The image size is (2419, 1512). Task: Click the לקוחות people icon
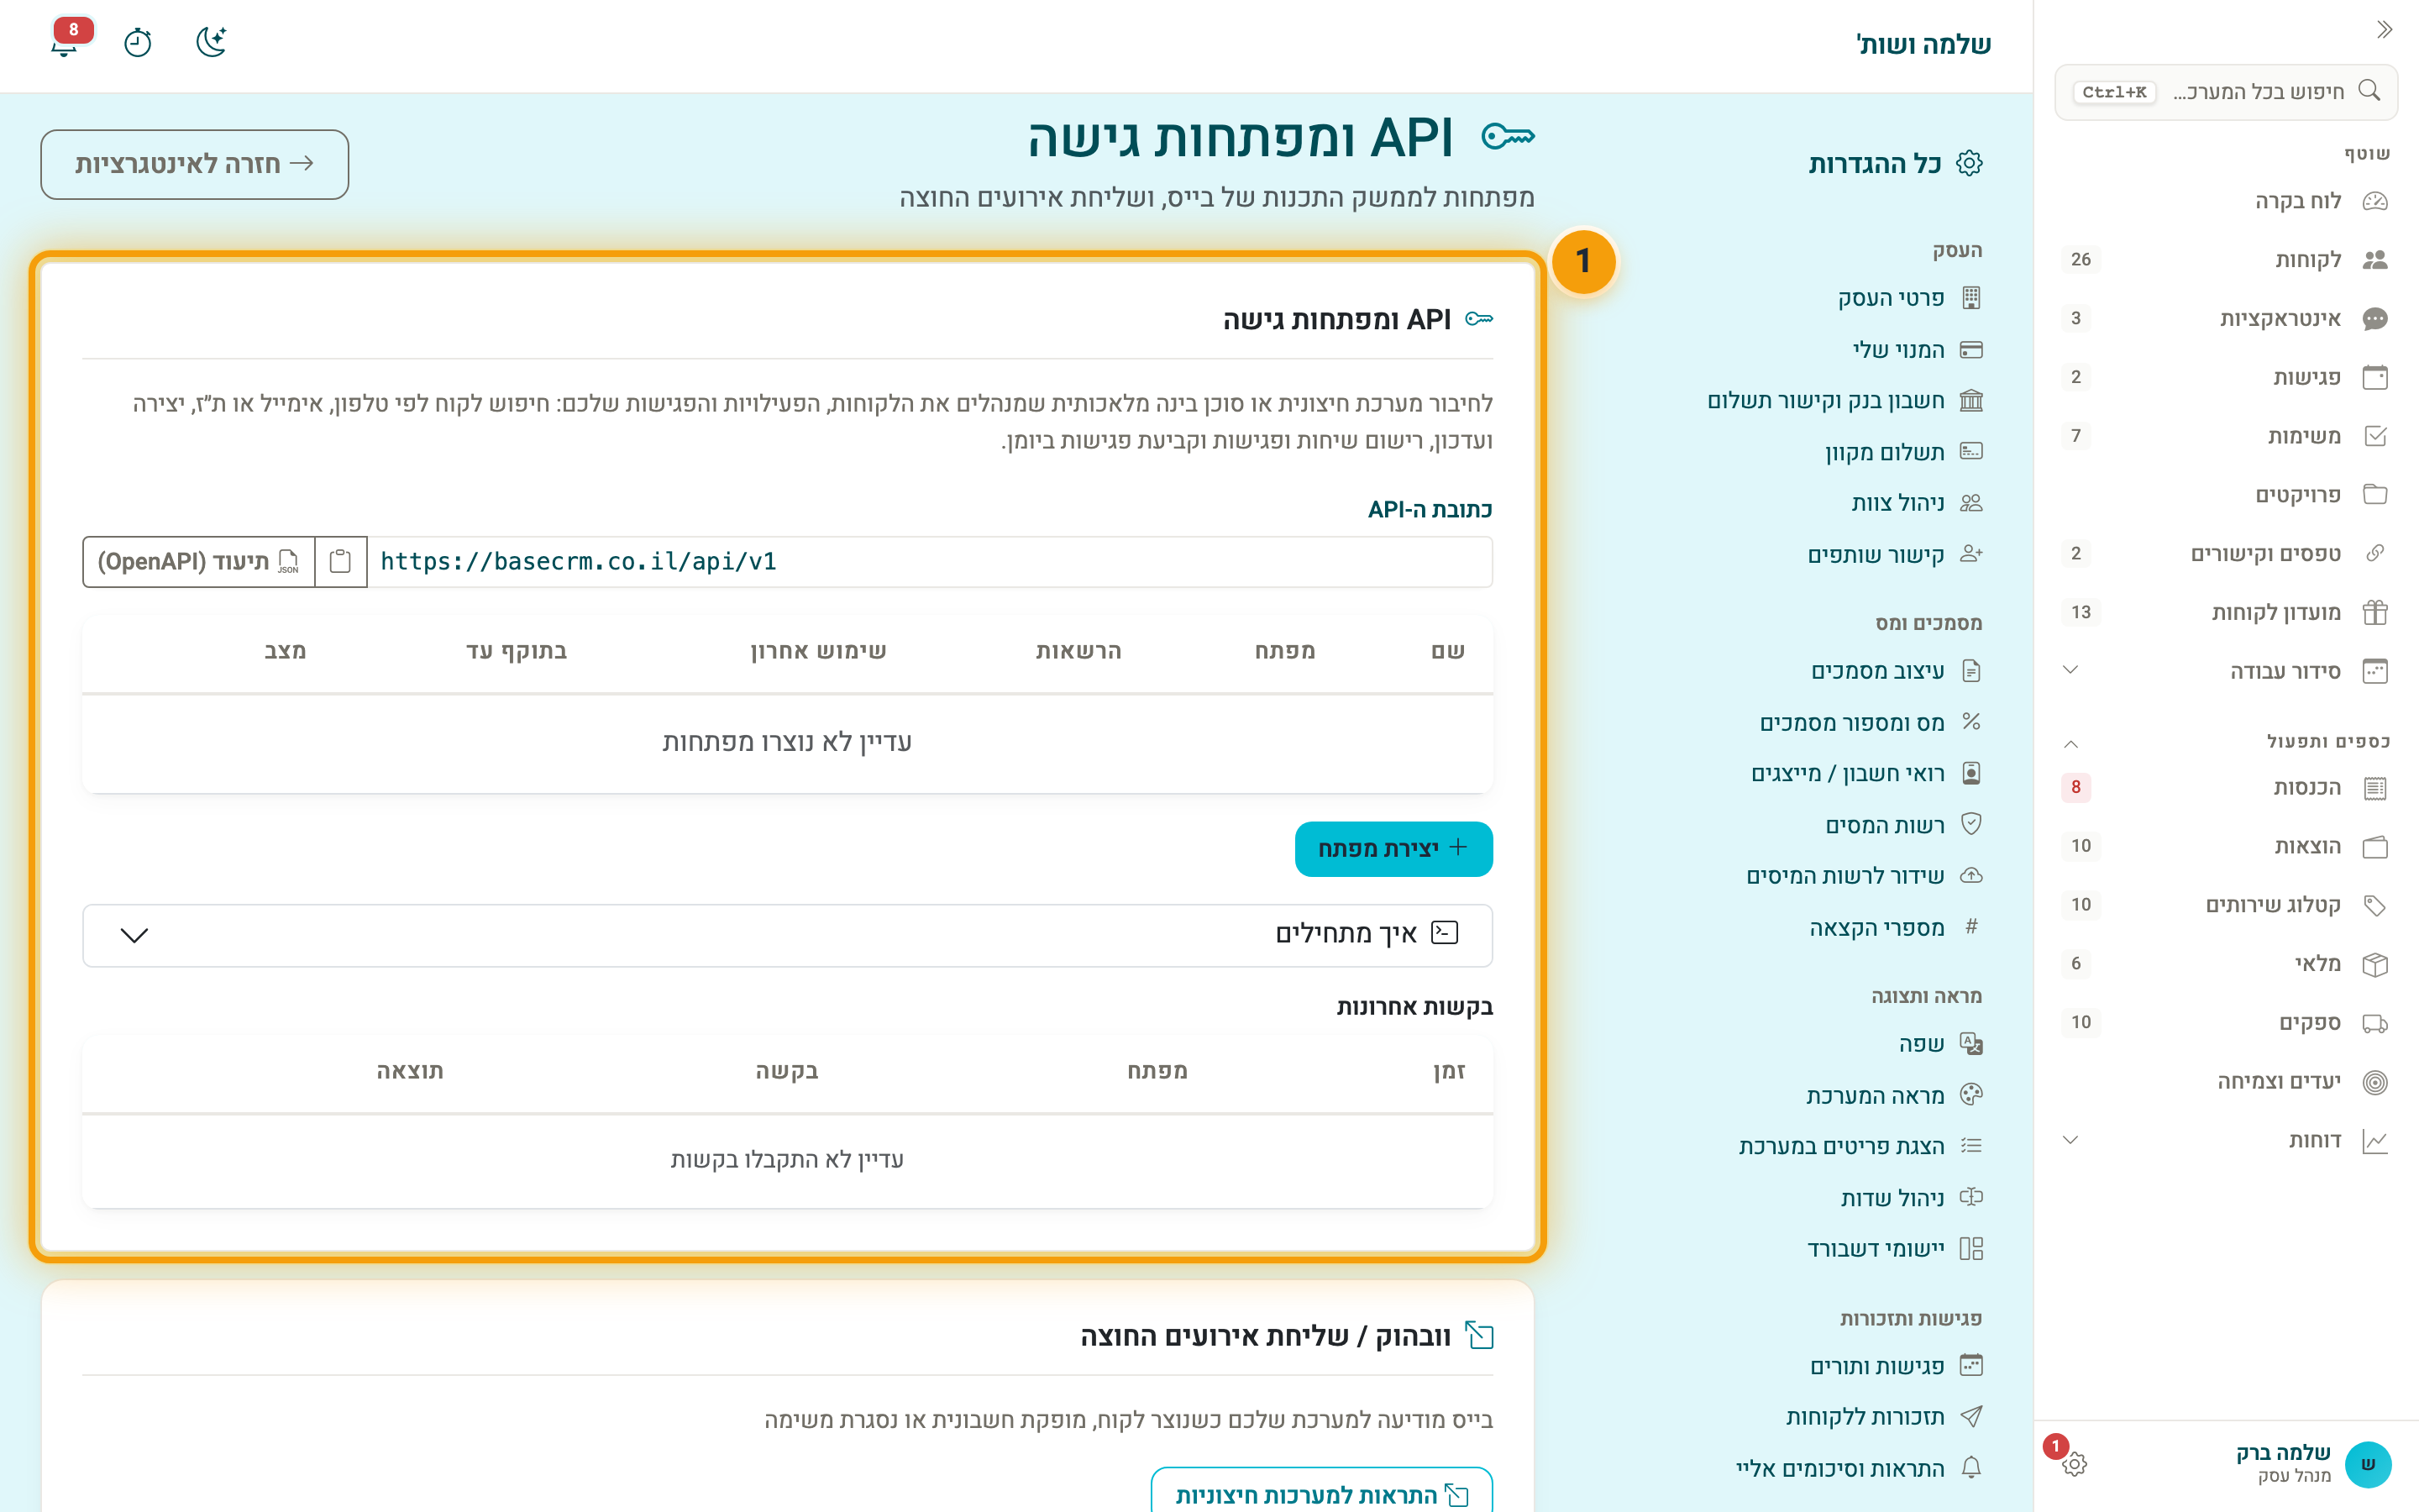(2375, 260)
